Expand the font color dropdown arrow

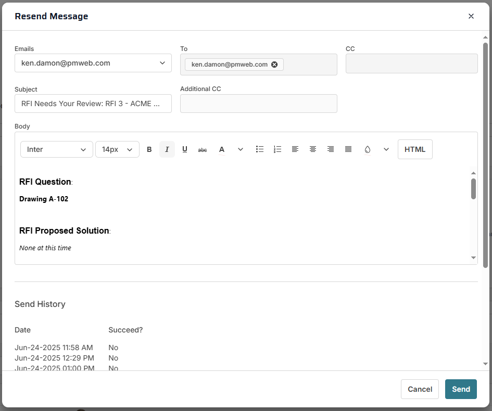[x=241, y=149]
